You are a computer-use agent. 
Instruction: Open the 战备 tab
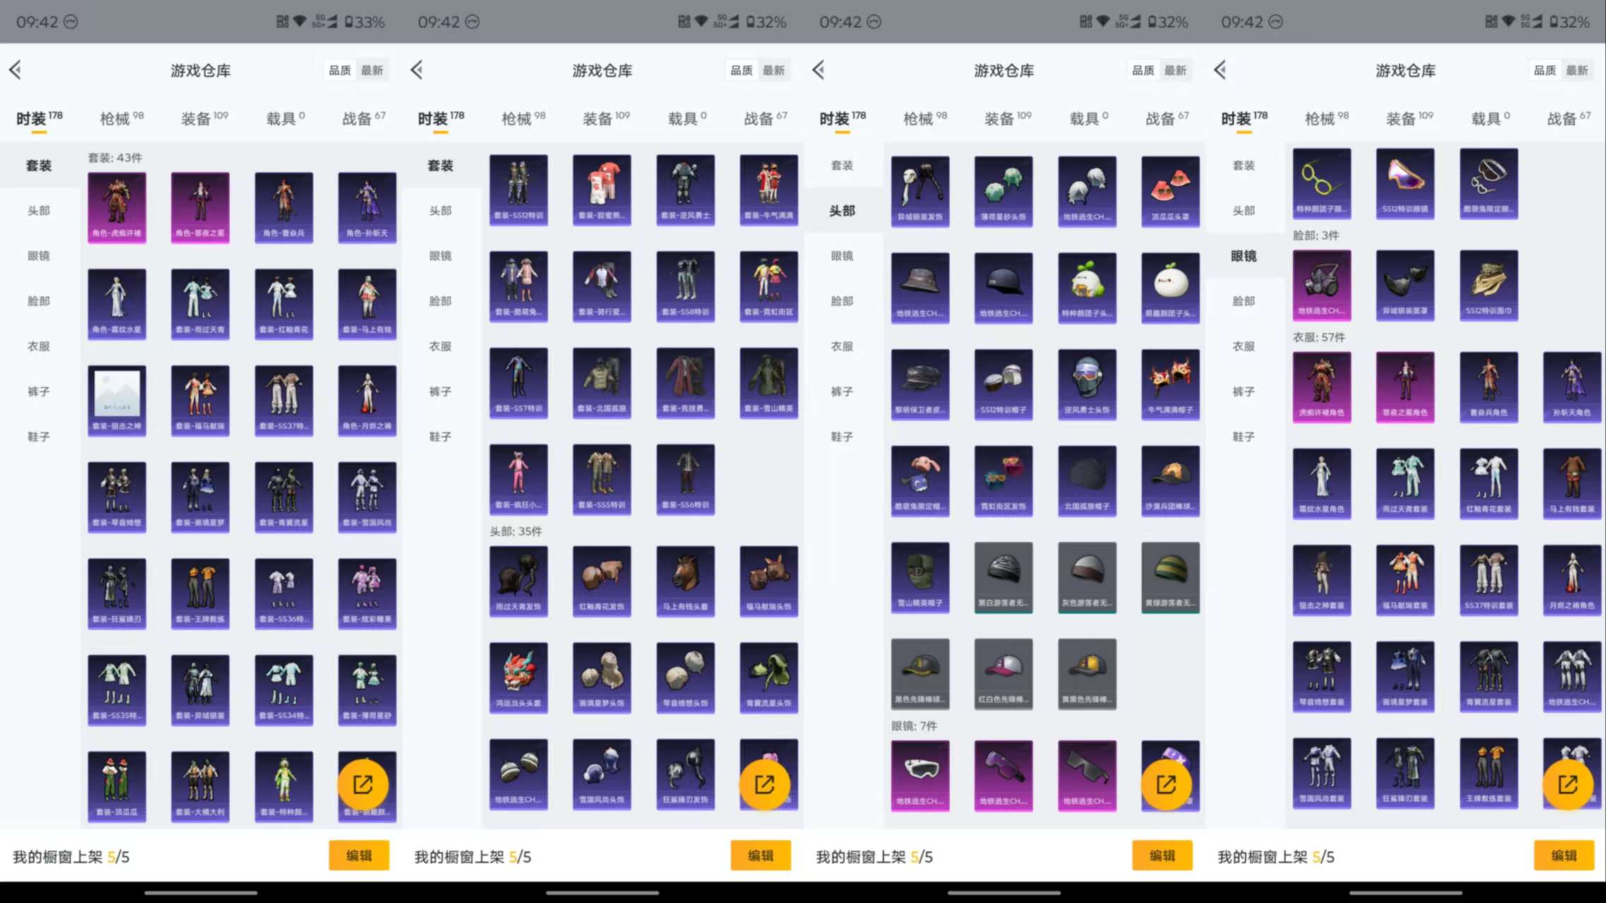(x=361, y=117)
